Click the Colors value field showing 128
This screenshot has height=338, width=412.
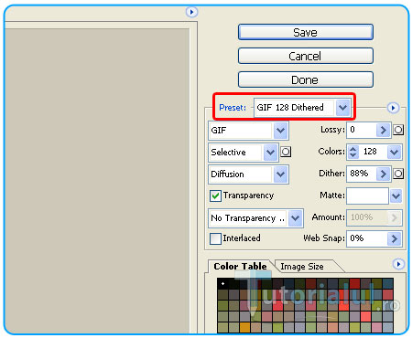coord(373,152)
